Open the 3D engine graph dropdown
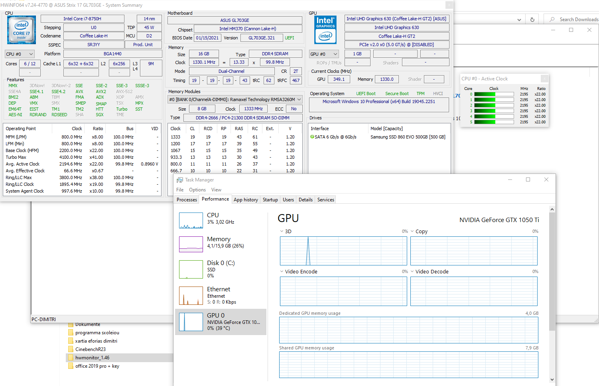599x386 pixels. coord(282,231)
